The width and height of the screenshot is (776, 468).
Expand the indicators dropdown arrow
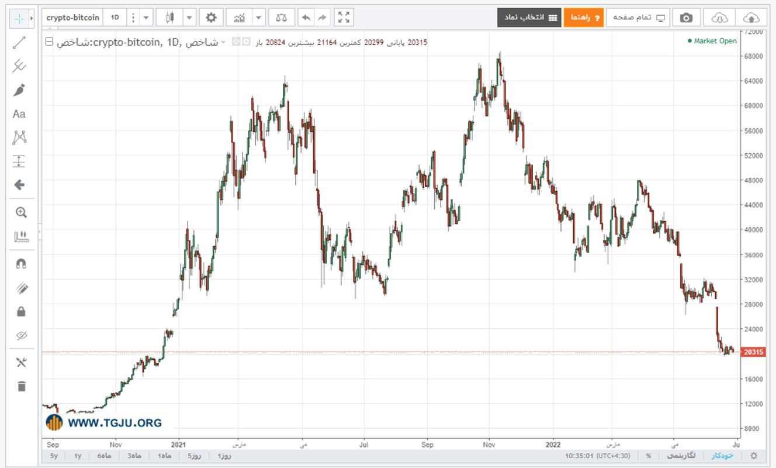click(258, 18)
